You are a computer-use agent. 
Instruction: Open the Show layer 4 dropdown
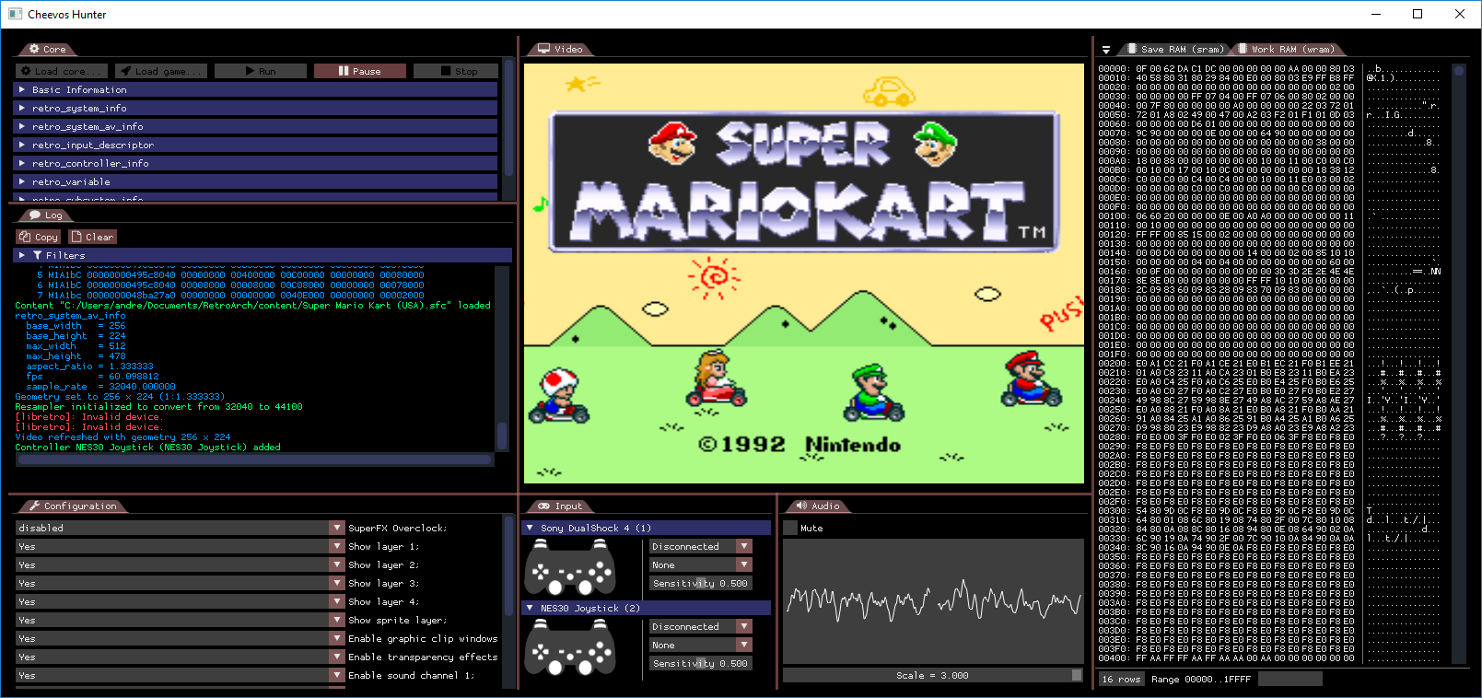(180, 601)
